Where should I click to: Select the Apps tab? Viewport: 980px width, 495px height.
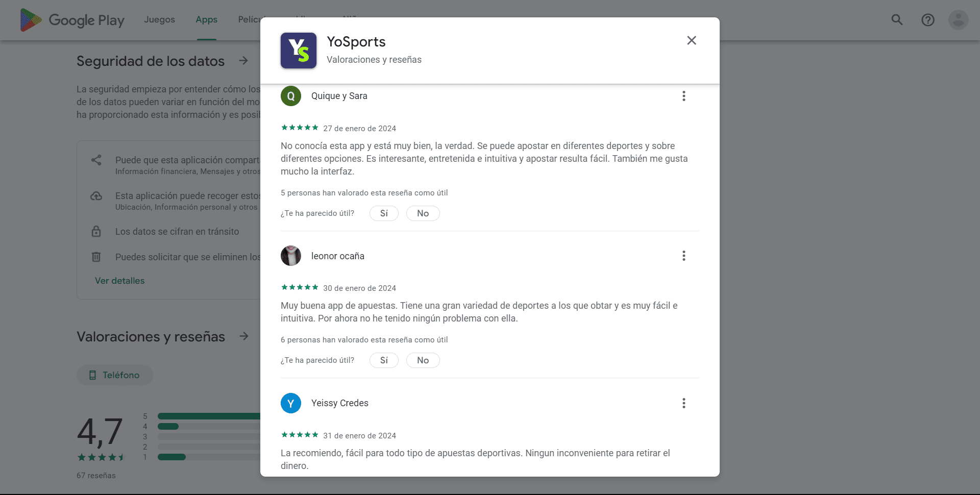click(206, 19)
